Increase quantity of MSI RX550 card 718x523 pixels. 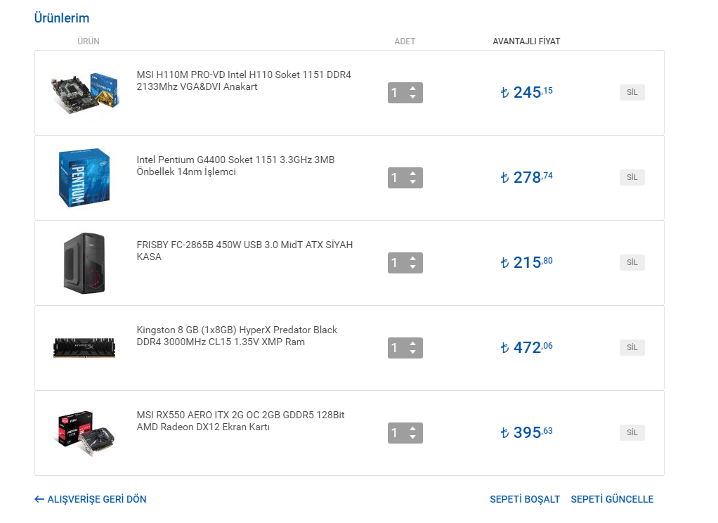click(x=412, y=429)
